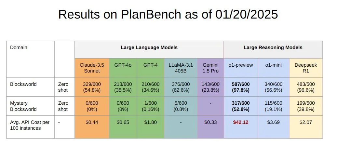Select the red $42.12 cost cell

(240, 122)
